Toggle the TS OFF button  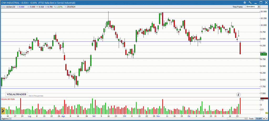pos(259,119)
